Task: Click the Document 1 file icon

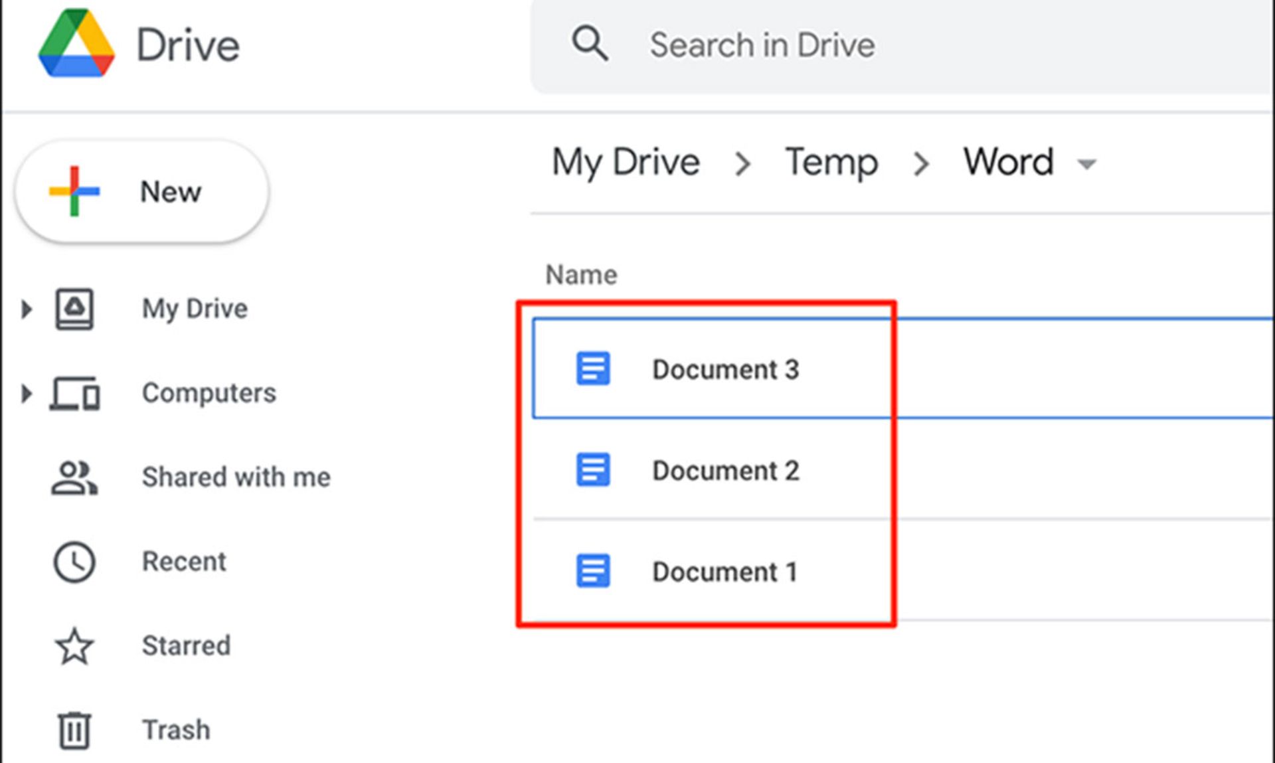Action: click(592, 571)
